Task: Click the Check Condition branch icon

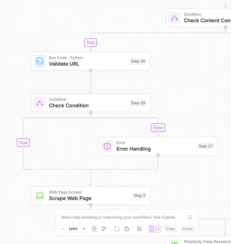Action: click(40, 103)
